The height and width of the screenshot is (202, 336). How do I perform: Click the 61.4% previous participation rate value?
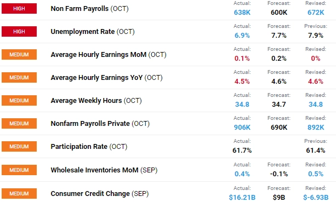316,151
